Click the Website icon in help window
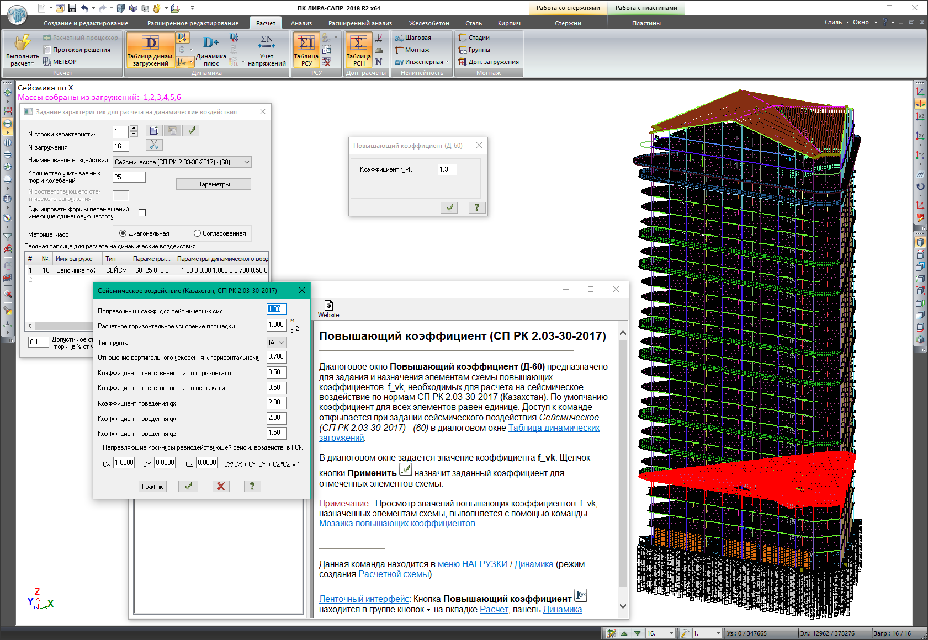928x640 pixels. pyautogui.click(x=328, y=306)
